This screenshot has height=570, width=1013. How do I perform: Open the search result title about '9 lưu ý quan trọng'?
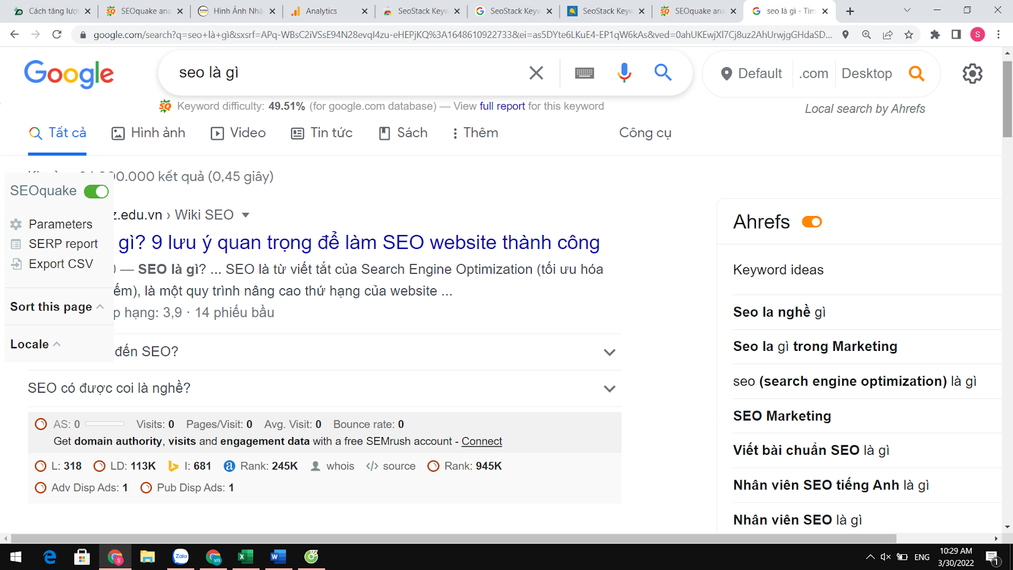(x=359, y=243)
